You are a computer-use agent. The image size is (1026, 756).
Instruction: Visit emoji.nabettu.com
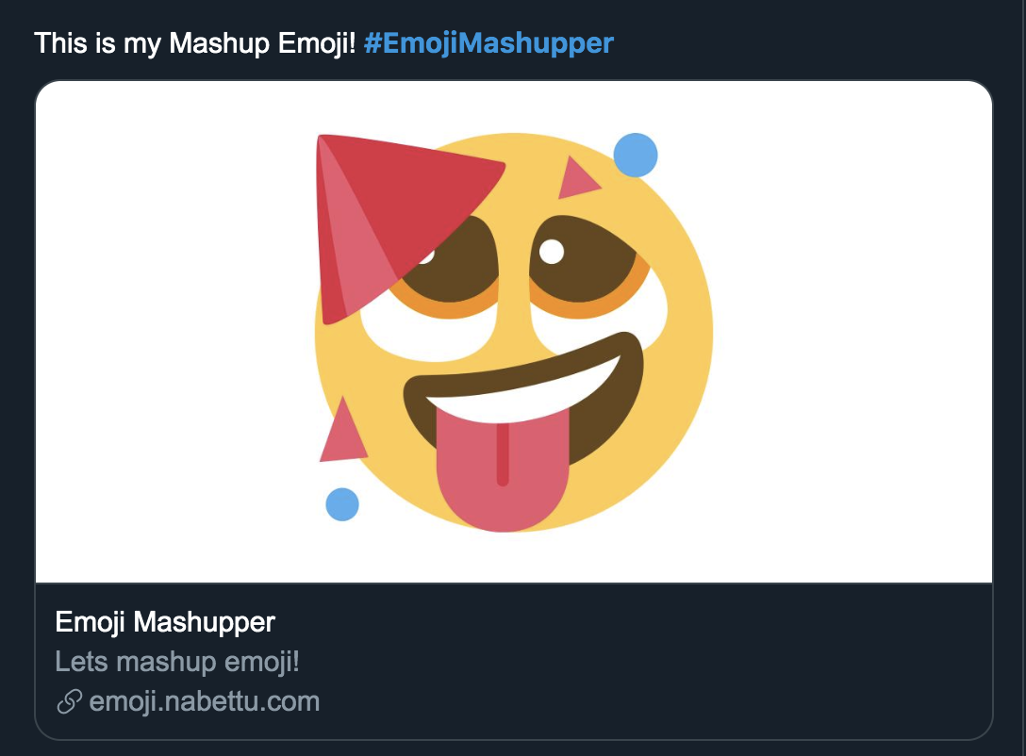pyautogui.click(x=201, y=700)
